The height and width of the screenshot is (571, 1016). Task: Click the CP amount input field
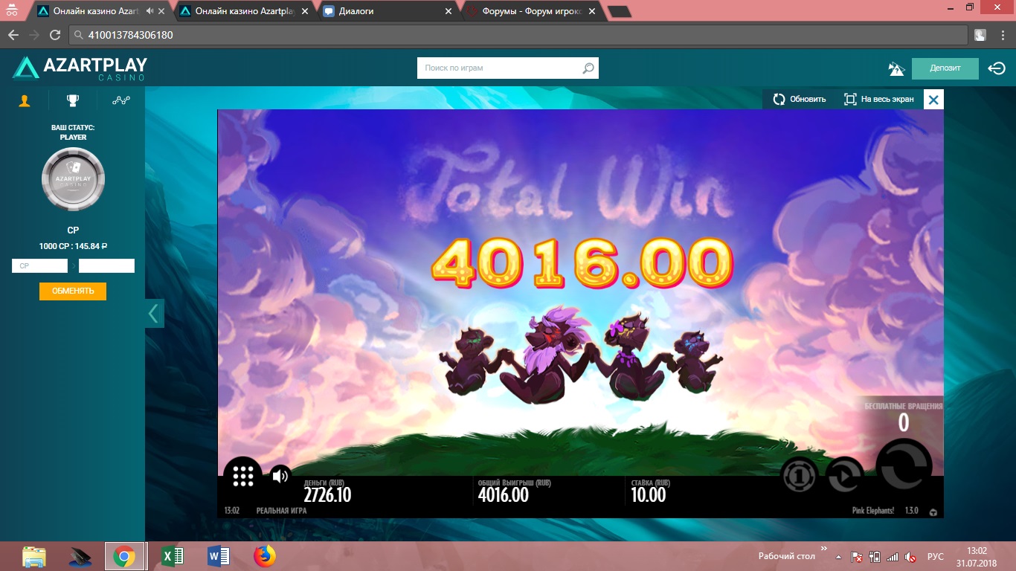(39, 265)
